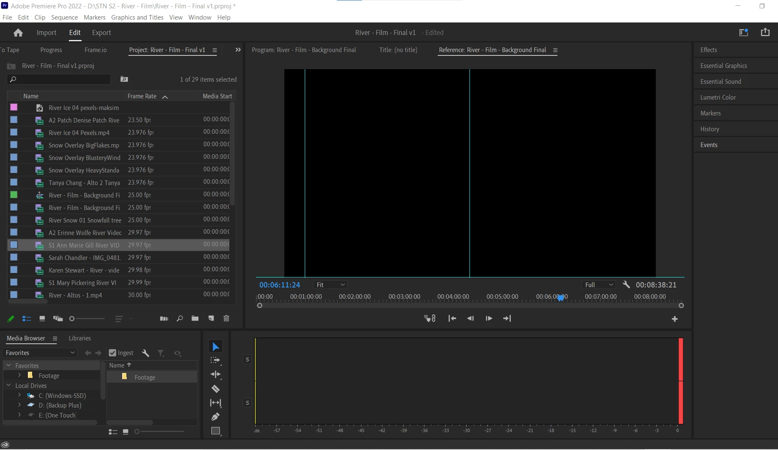
Task: Open Button Editor plus icon
Action: (675, 319)
